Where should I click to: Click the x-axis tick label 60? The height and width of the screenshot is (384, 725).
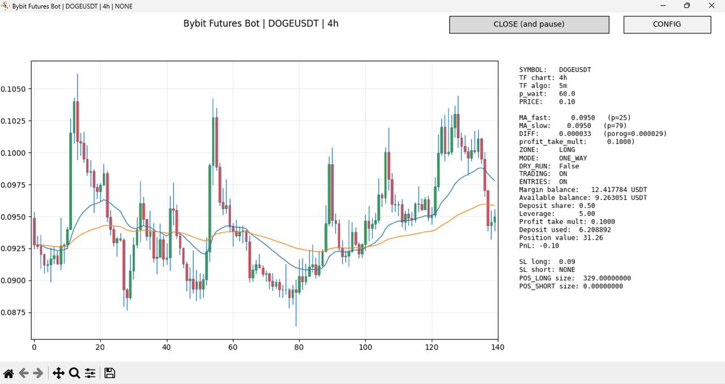click(233, 347)
